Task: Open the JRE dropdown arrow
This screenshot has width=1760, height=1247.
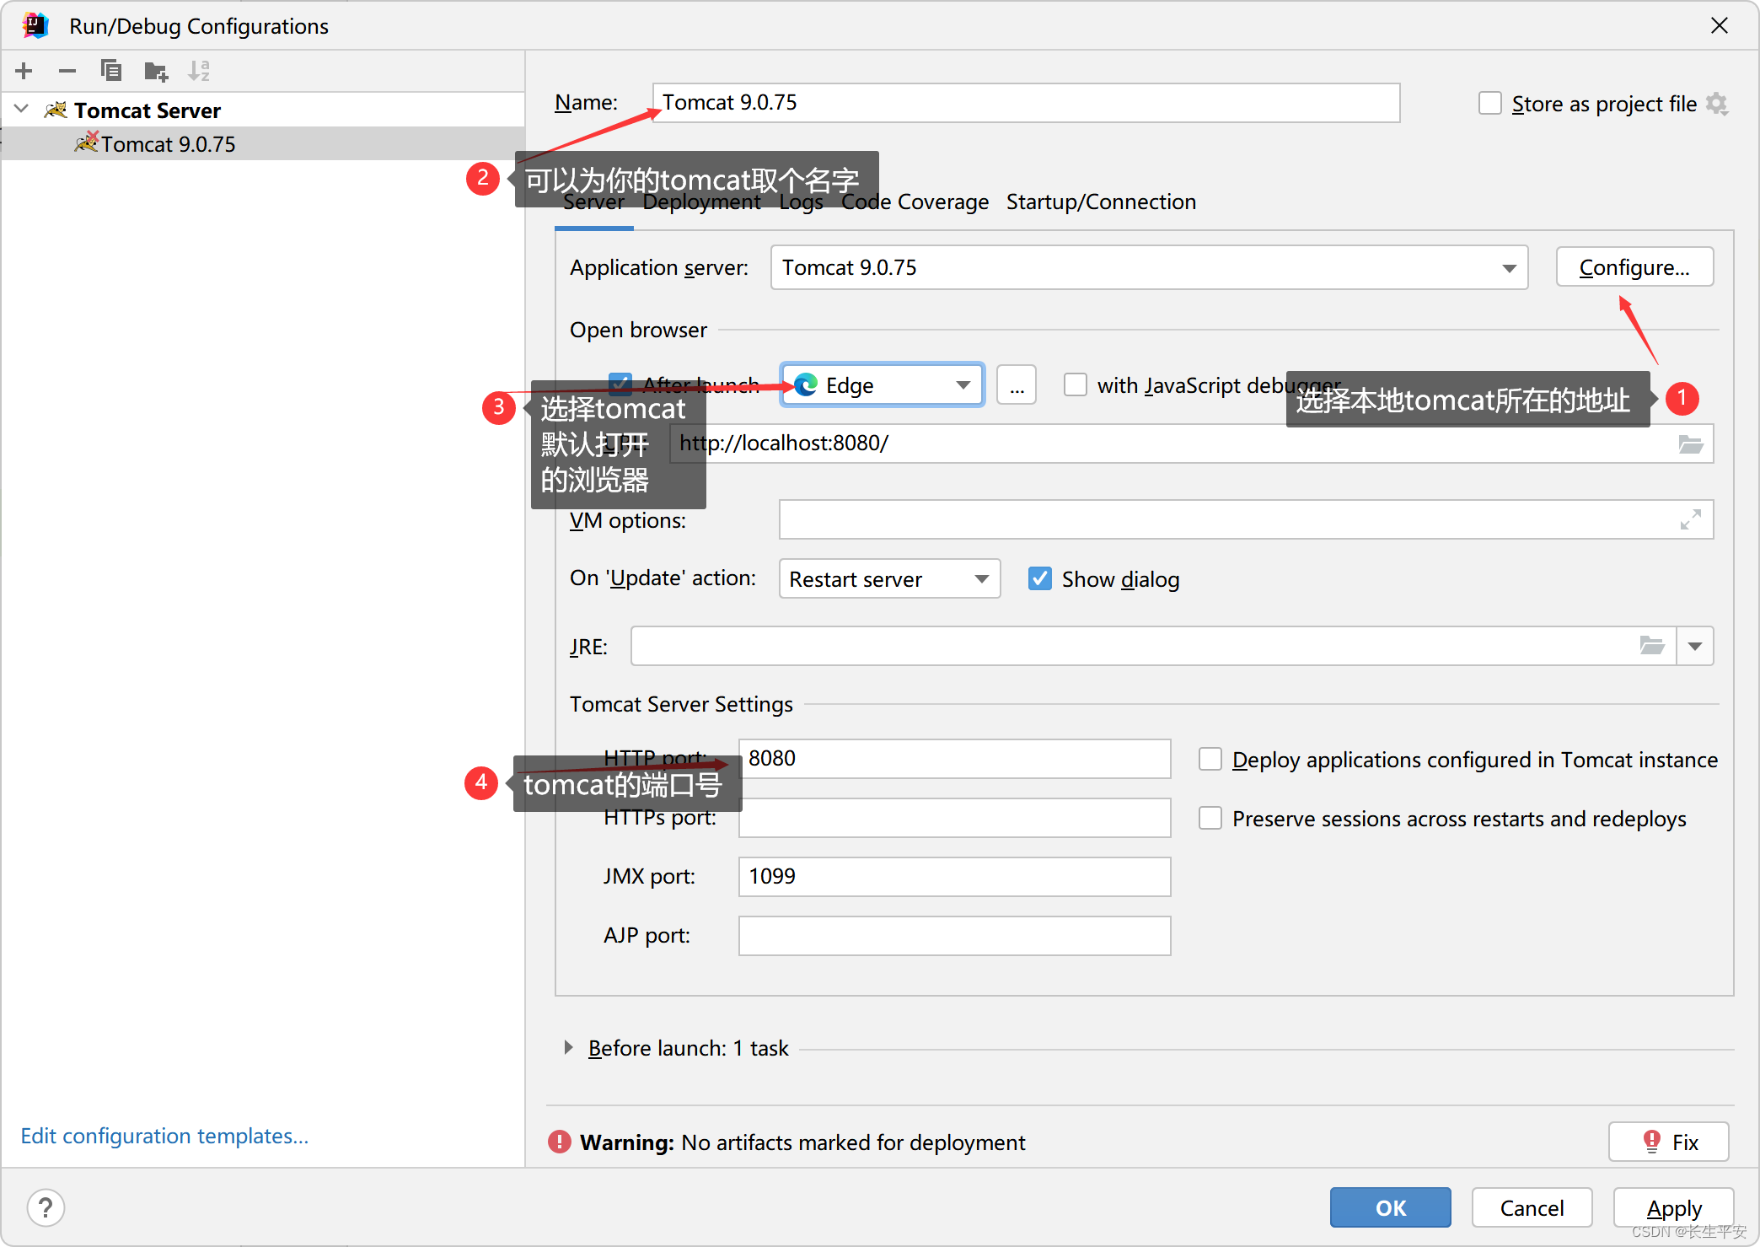Action: click(1695, 647)
